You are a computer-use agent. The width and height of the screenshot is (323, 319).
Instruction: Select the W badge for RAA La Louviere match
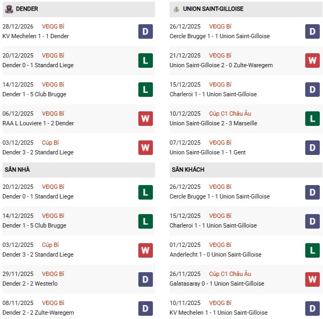tap(145, 119)
